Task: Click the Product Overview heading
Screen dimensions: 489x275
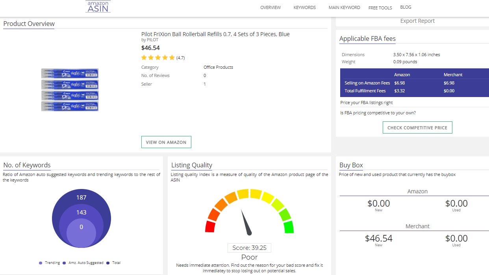Action: pyautogui.click(x=29, y=24)
